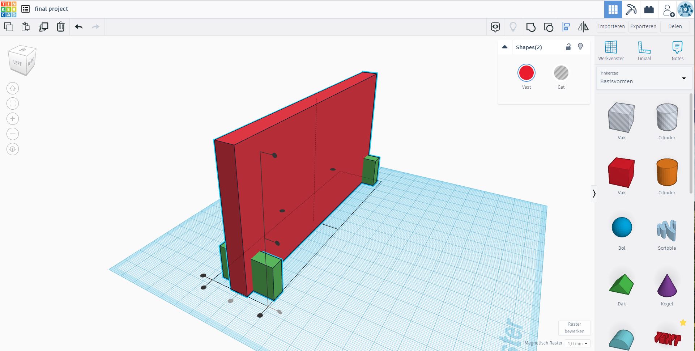Activate the Mirror tool
This screenshot has width=695, height=351.
(583, 27)
